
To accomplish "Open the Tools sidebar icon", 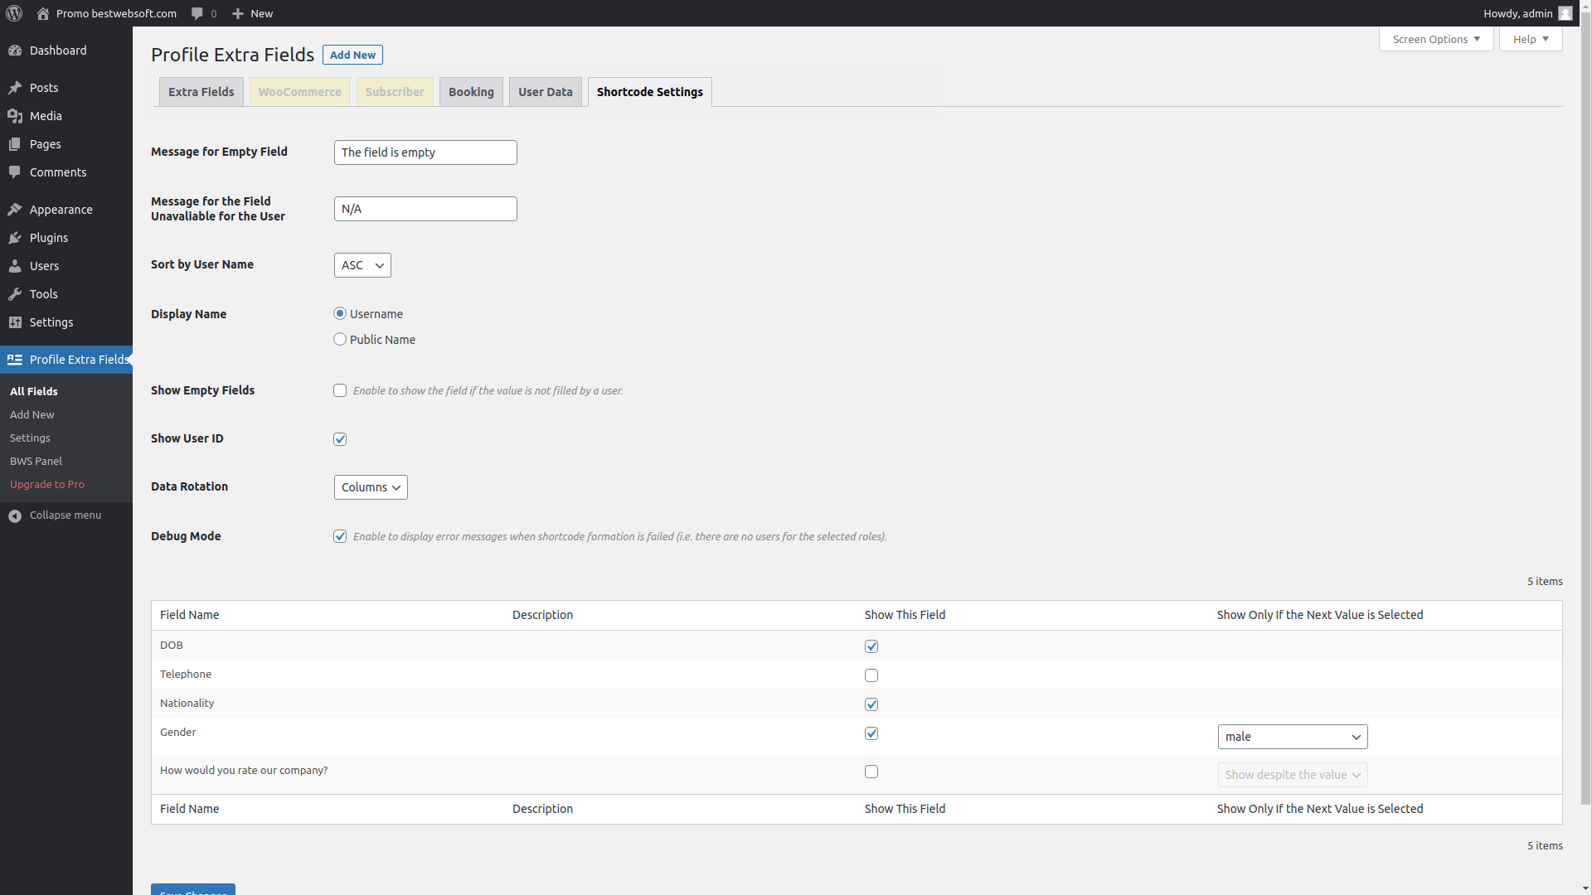I will coord(14,294).
